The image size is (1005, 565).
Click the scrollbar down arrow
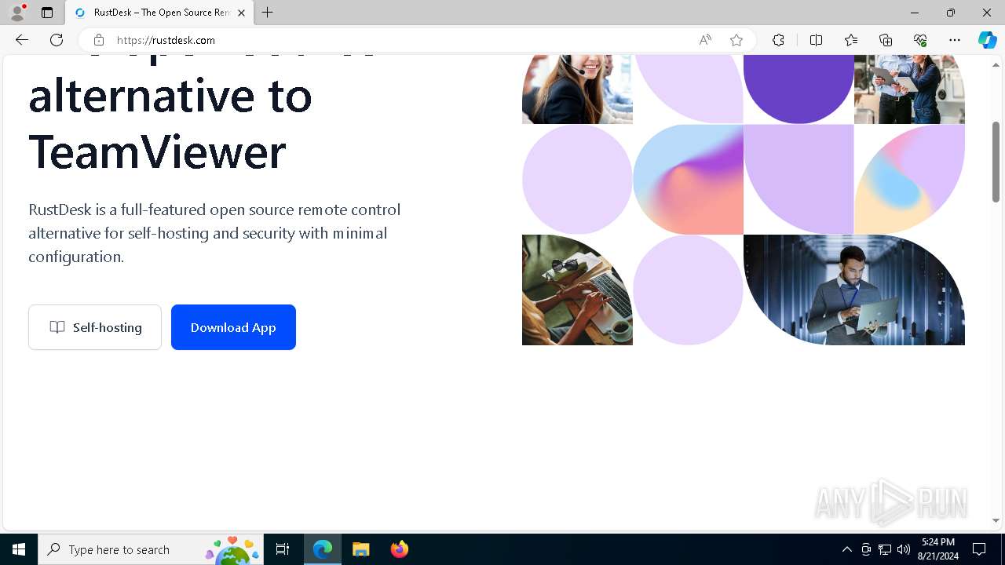(996, 520)
